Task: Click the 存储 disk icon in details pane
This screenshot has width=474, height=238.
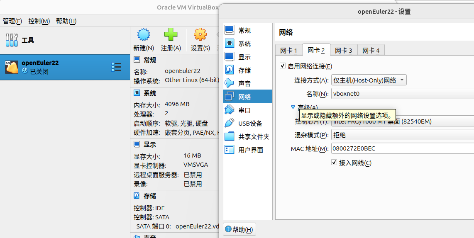Action: (x=137, y=196)
